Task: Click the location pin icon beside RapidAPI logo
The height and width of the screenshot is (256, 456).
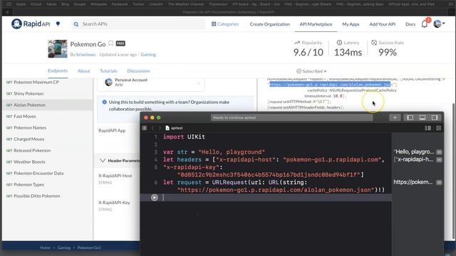Action: [58, 23]
